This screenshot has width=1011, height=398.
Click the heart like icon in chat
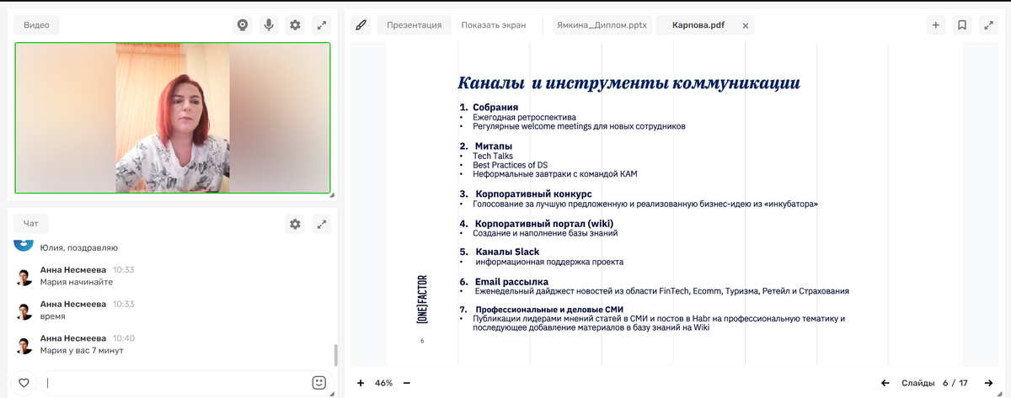click(x=24, y=383)
